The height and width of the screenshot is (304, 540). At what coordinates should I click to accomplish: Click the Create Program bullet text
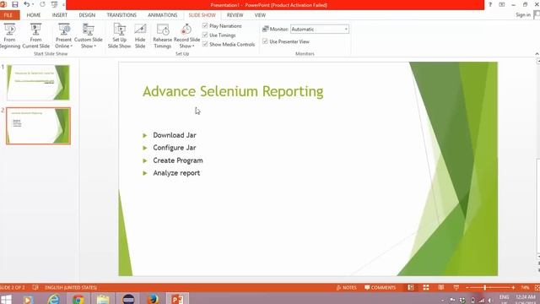(x=178, y=160)
